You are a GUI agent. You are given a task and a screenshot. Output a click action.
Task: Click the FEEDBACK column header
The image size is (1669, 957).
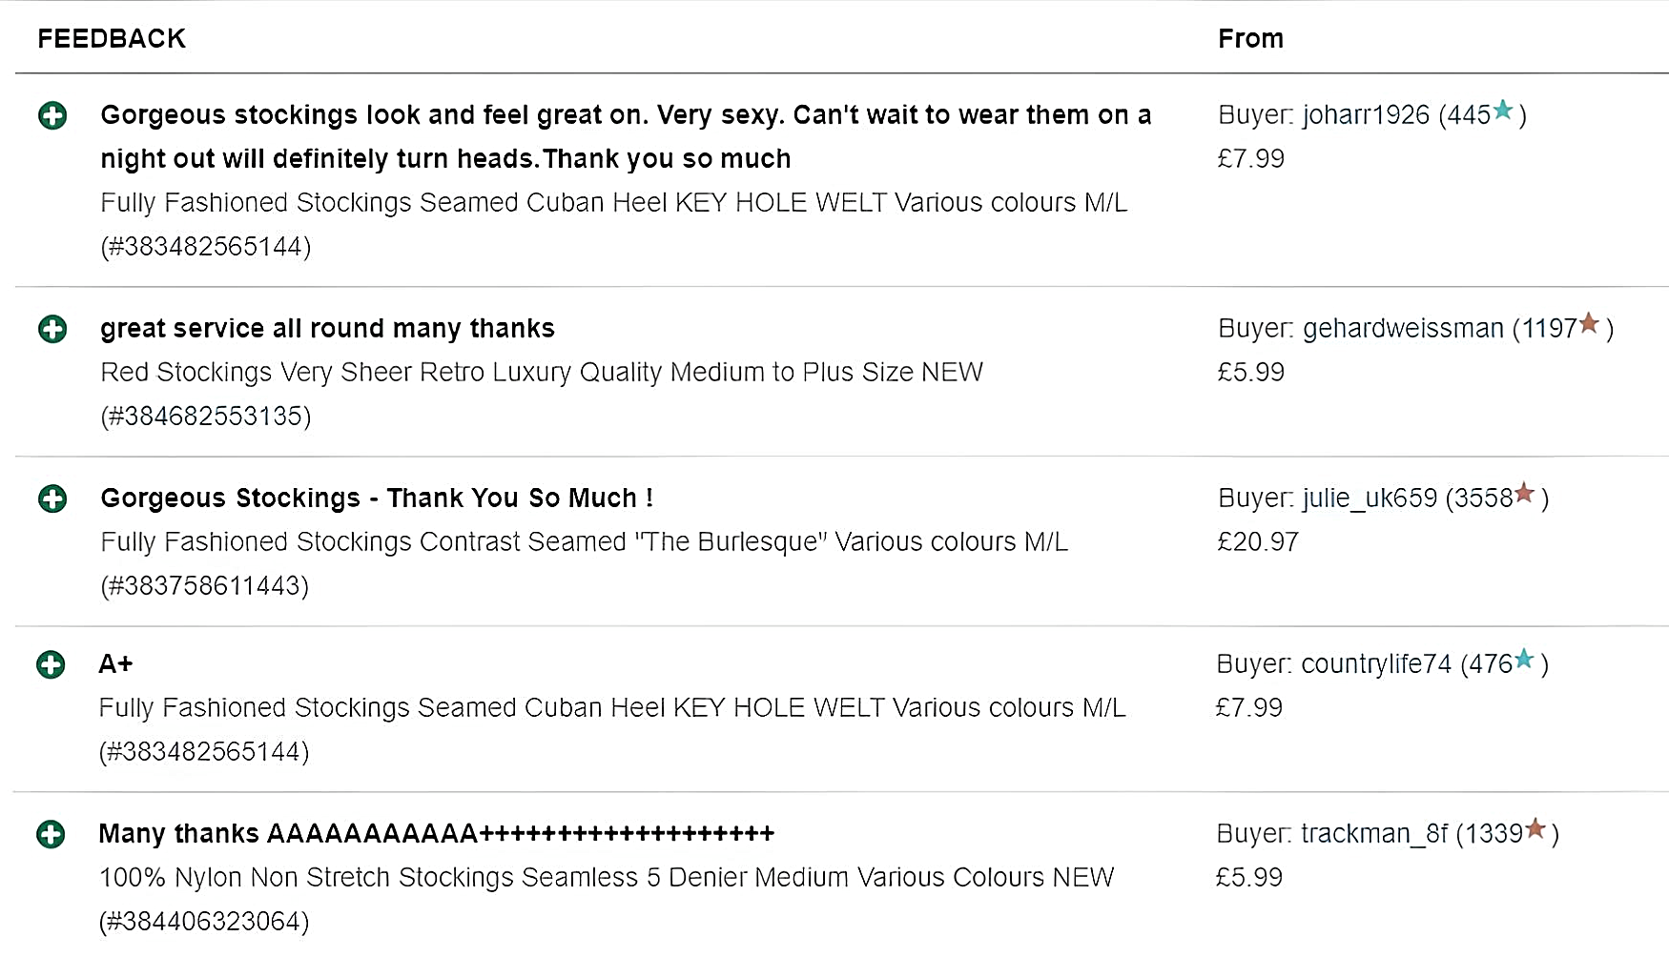112,39
